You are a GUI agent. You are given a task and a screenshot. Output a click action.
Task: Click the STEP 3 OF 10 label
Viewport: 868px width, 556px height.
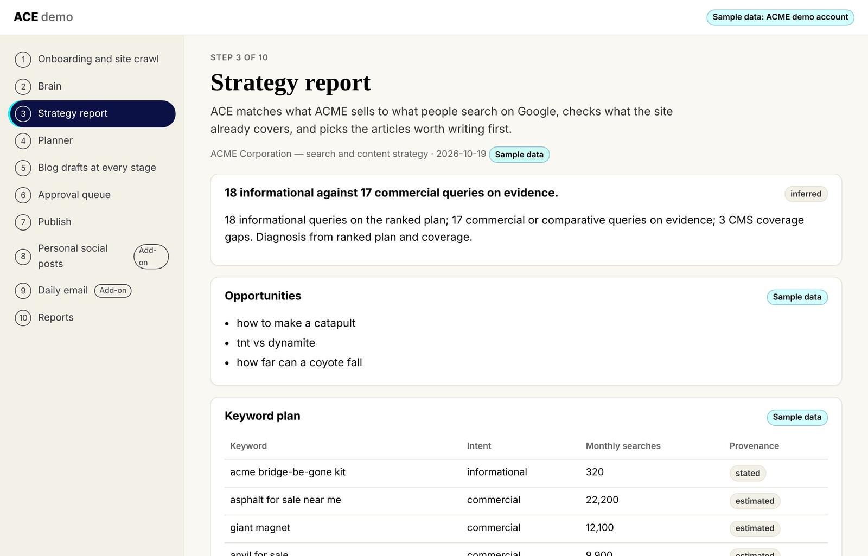click(239, 57)
